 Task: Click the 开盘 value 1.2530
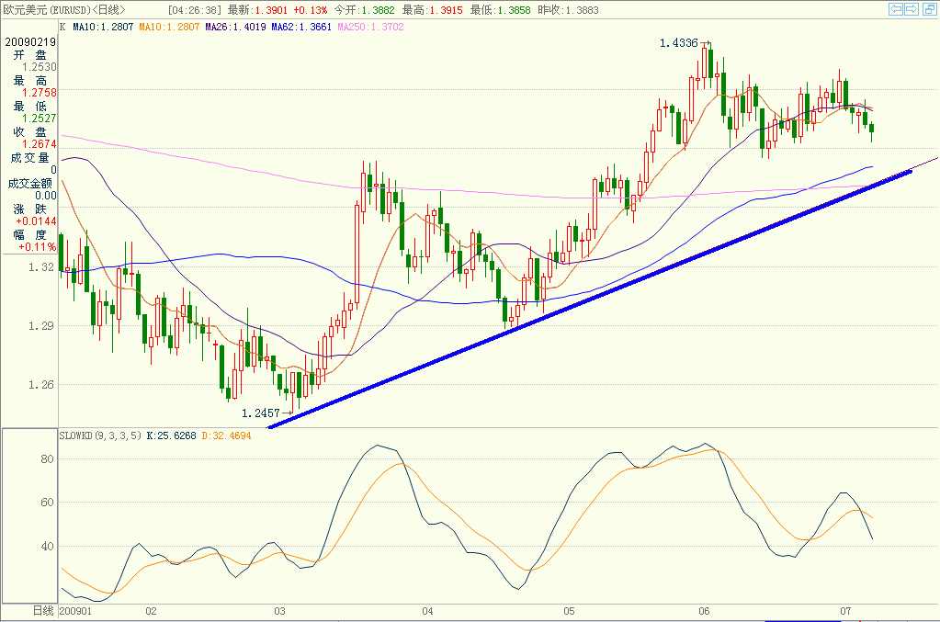(x=40, y=67)
